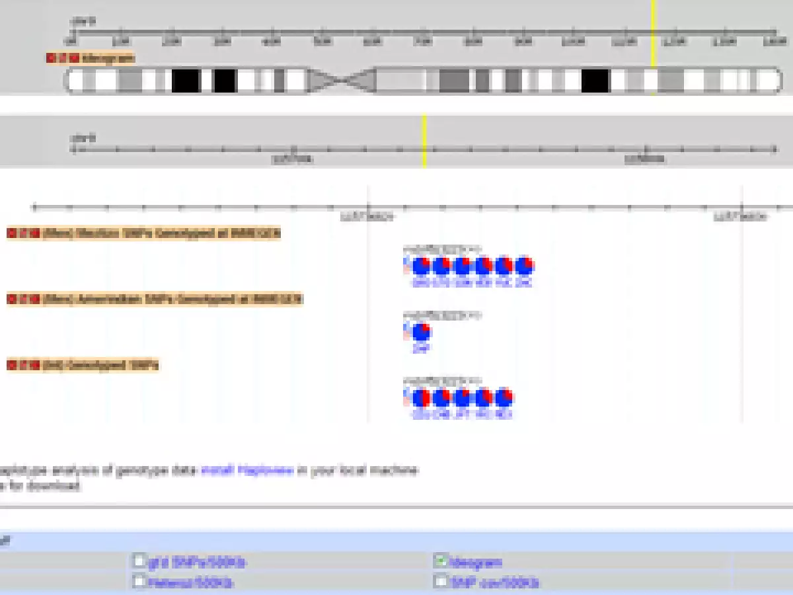This screenshot has height=595, width=793.
Task: Click first red icon beside Ideogram track
Action: pyautogui.click(x=51, y=58)
